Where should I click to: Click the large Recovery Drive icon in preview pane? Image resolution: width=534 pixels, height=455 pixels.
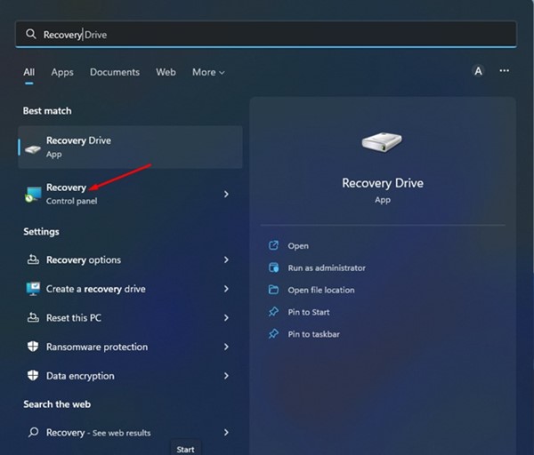click(382, 143)
